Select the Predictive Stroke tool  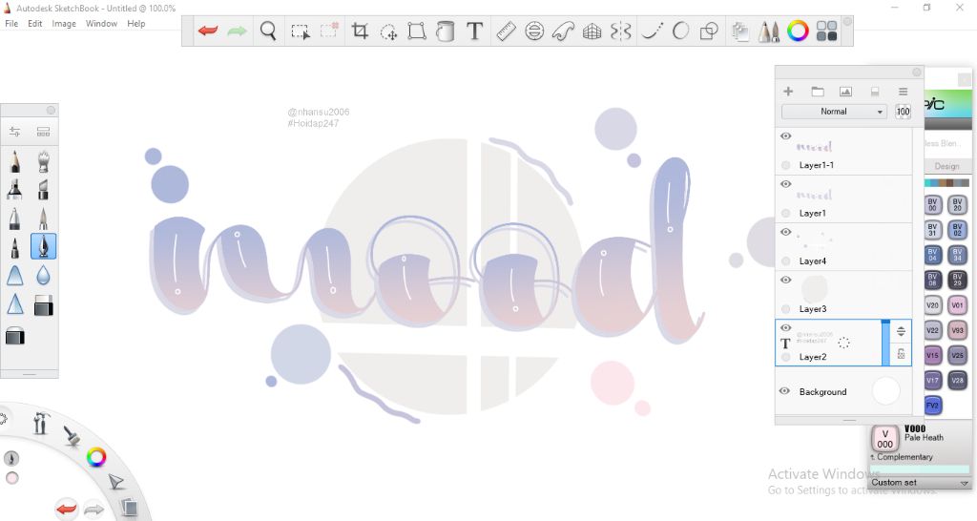(680, 31)
